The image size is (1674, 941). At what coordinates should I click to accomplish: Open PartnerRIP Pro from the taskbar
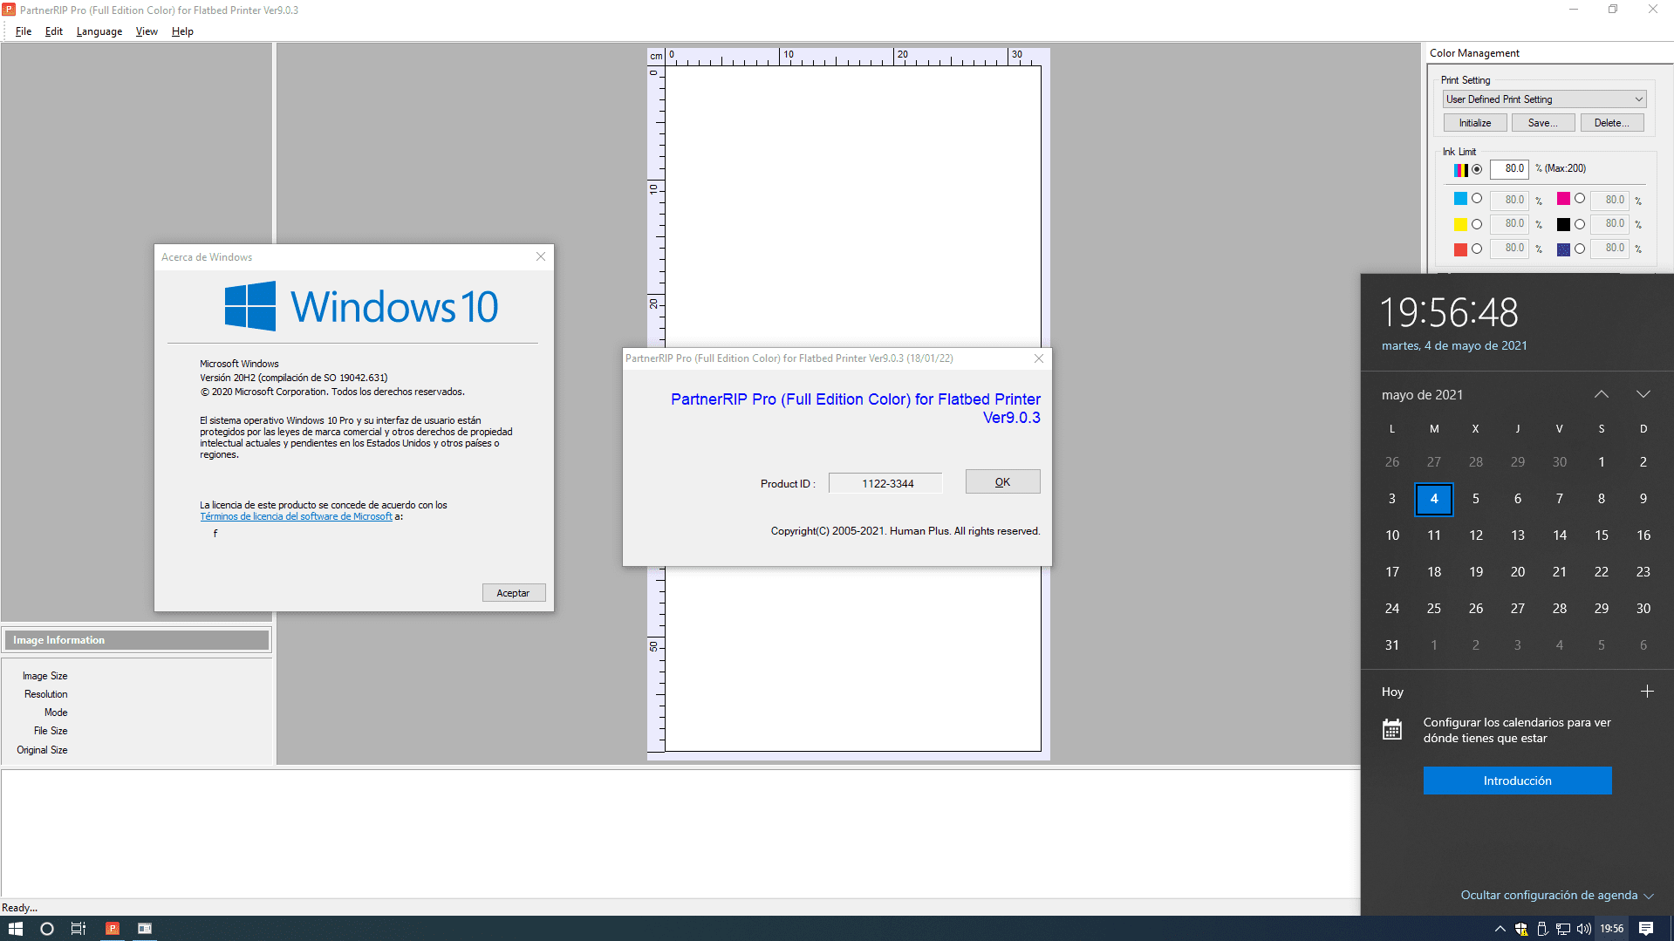[x=112, y=928]
